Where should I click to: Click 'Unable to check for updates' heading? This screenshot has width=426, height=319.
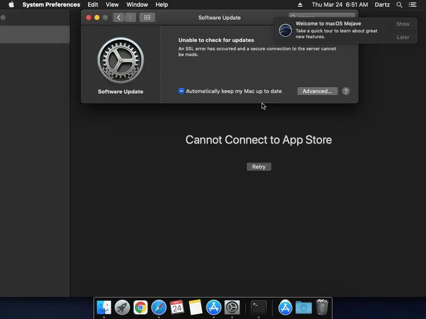[216, 40]
